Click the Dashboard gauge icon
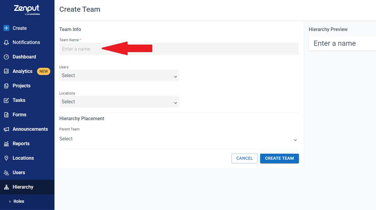376x210 pixels. click(x=6, y=57)
